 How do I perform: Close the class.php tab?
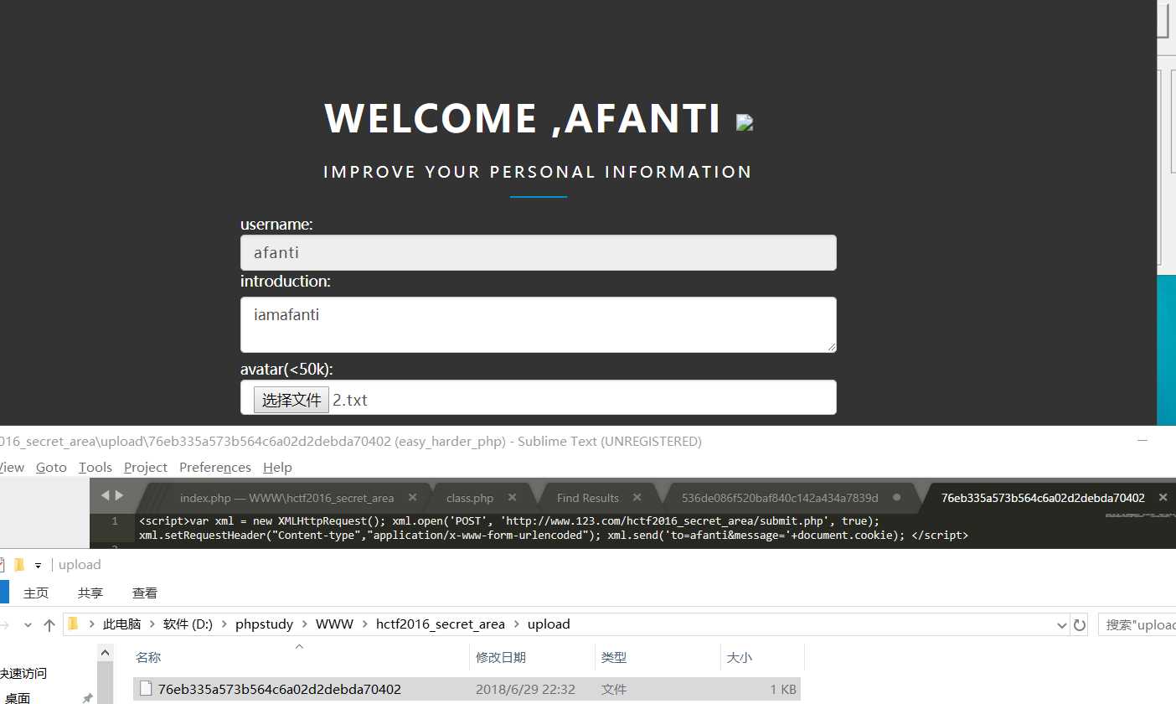512,498
